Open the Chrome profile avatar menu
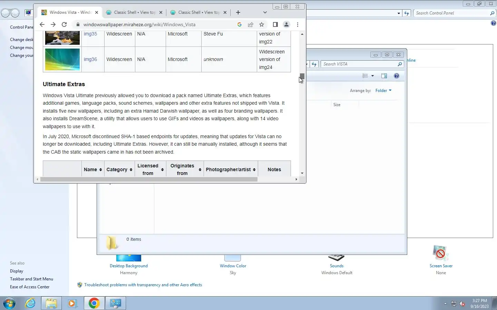 286,24
